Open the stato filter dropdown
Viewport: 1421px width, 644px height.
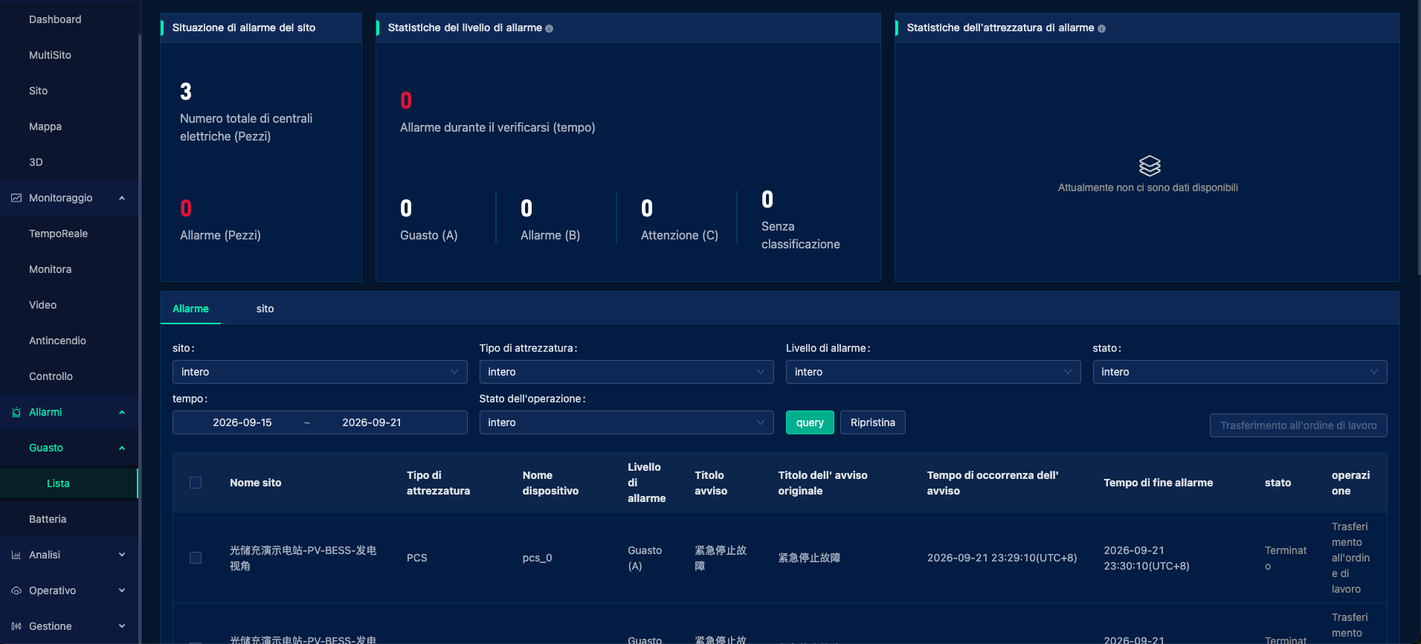1240,372
